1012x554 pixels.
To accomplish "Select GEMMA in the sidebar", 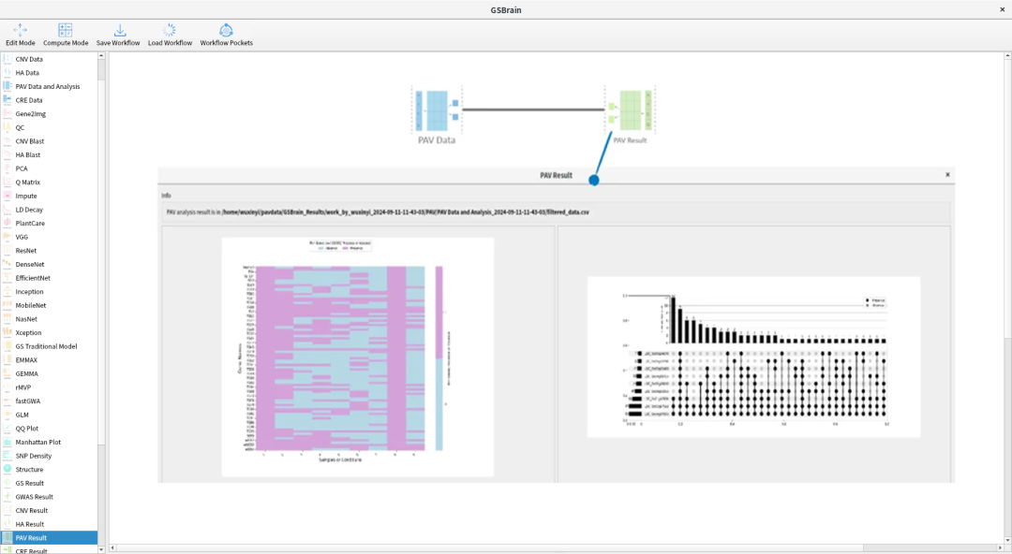I will (49, 373).
